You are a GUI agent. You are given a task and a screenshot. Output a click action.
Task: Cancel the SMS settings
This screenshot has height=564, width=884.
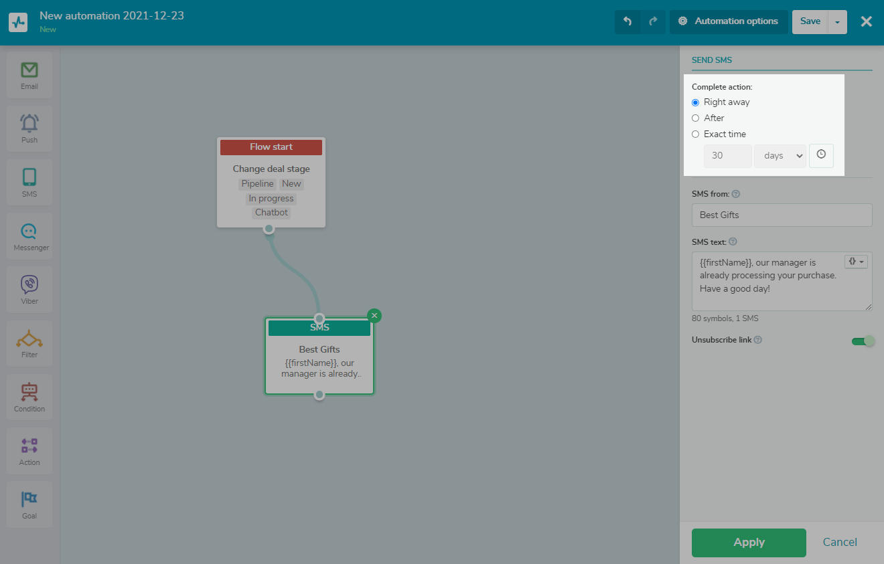[x=840, y=543]
